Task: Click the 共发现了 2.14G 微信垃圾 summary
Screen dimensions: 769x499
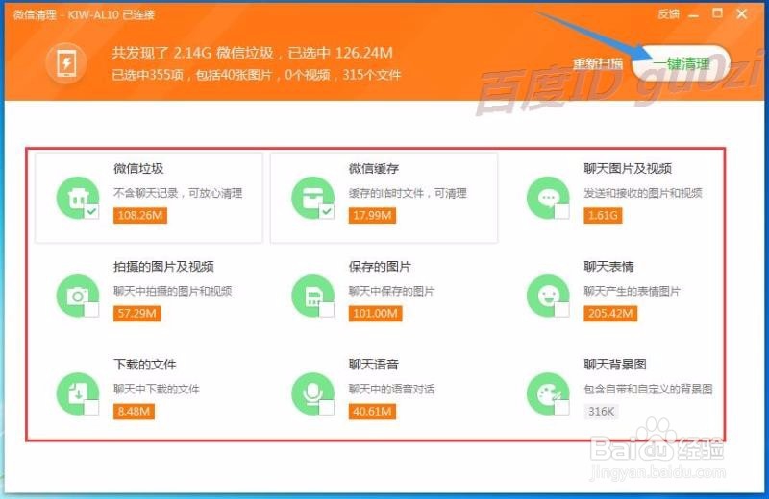Action: (252, 53)
